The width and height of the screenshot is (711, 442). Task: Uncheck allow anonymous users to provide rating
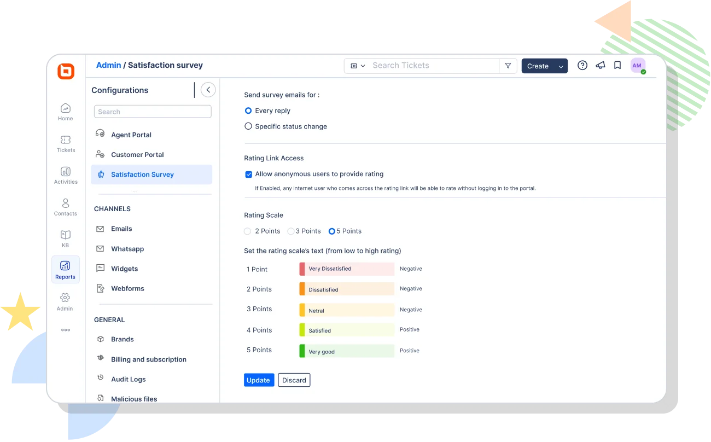[x=249, y=174]
